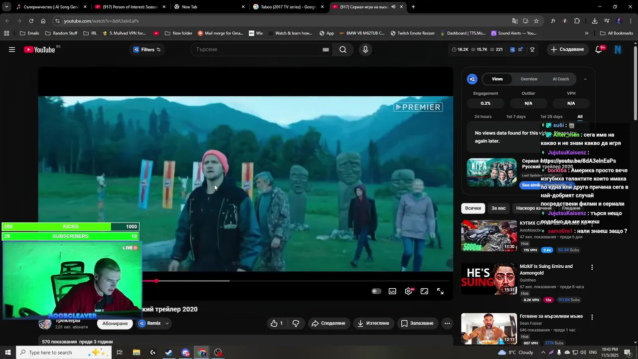Dislike the video with thumbs down
Screen dimensions: 638x359
pyautogui.click(x=296, y=323)
